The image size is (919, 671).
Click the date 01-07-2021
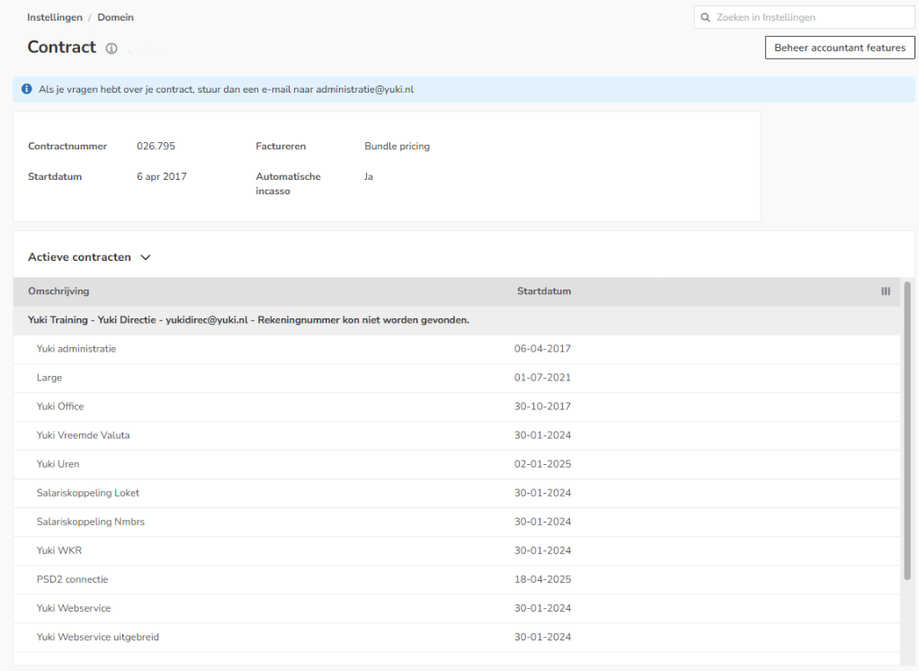[x=543, y=378]
